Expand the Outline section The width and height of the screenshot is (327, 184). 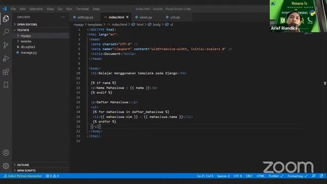(x=41, y=165)
